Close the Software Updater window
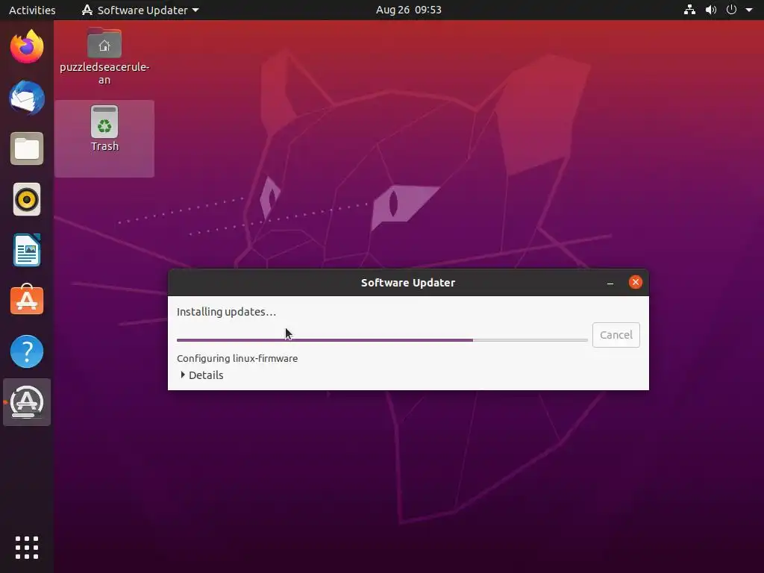This screenshot has height=573, width=764. coord(636,282)
